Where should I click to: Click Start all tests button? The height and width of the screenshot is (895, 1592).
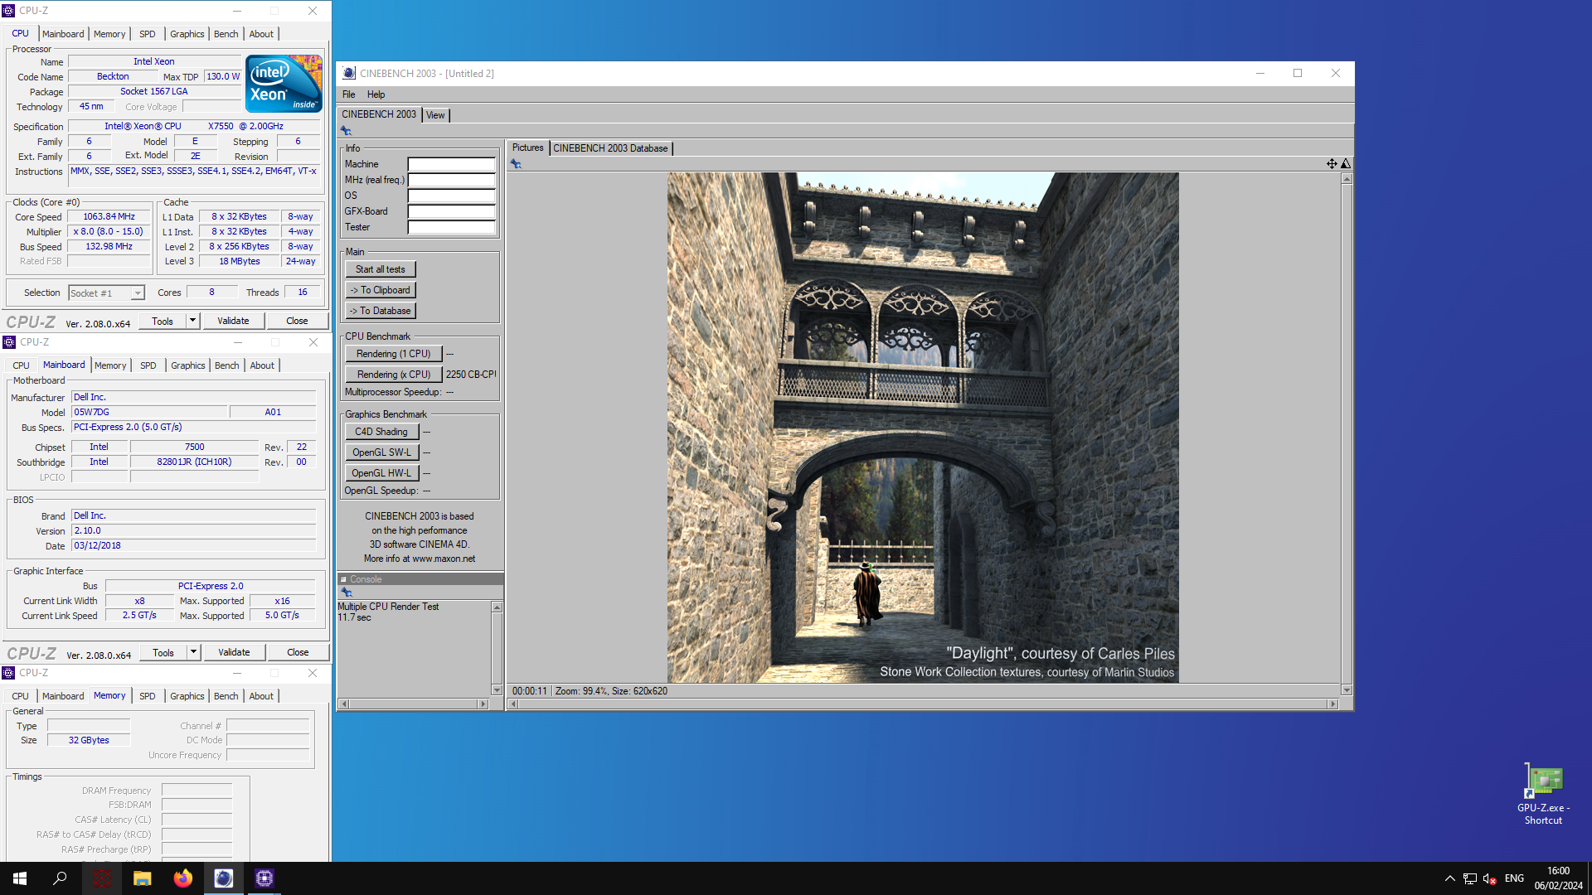(x=381, y=269)
